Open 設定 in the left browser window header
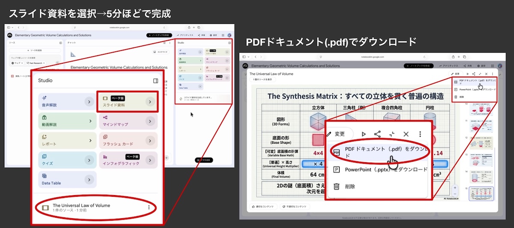The image size is (514, 228). coord(214,35)
